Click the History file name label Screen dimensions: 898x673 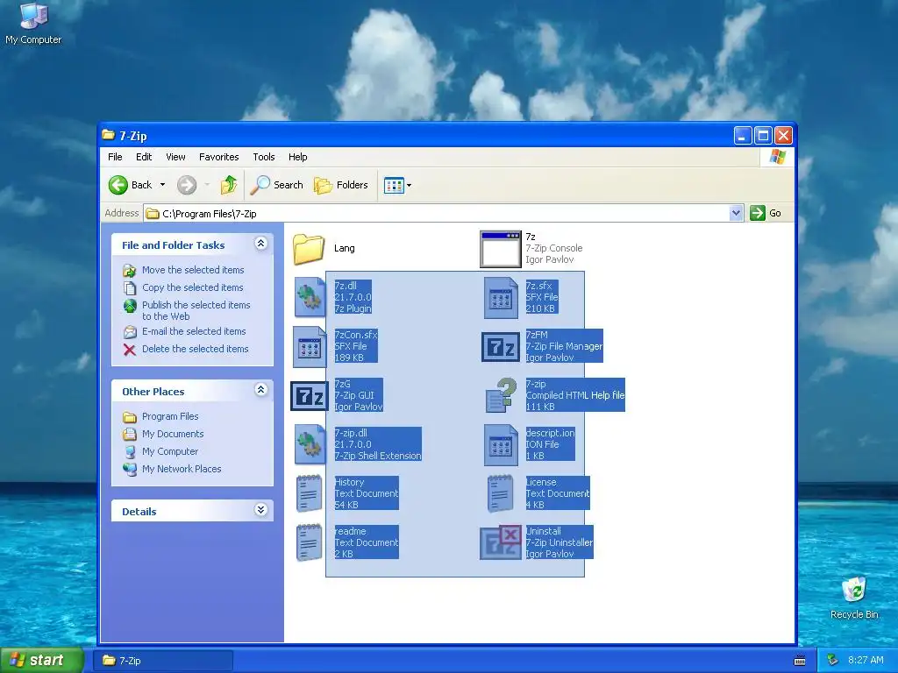[349, 482]
